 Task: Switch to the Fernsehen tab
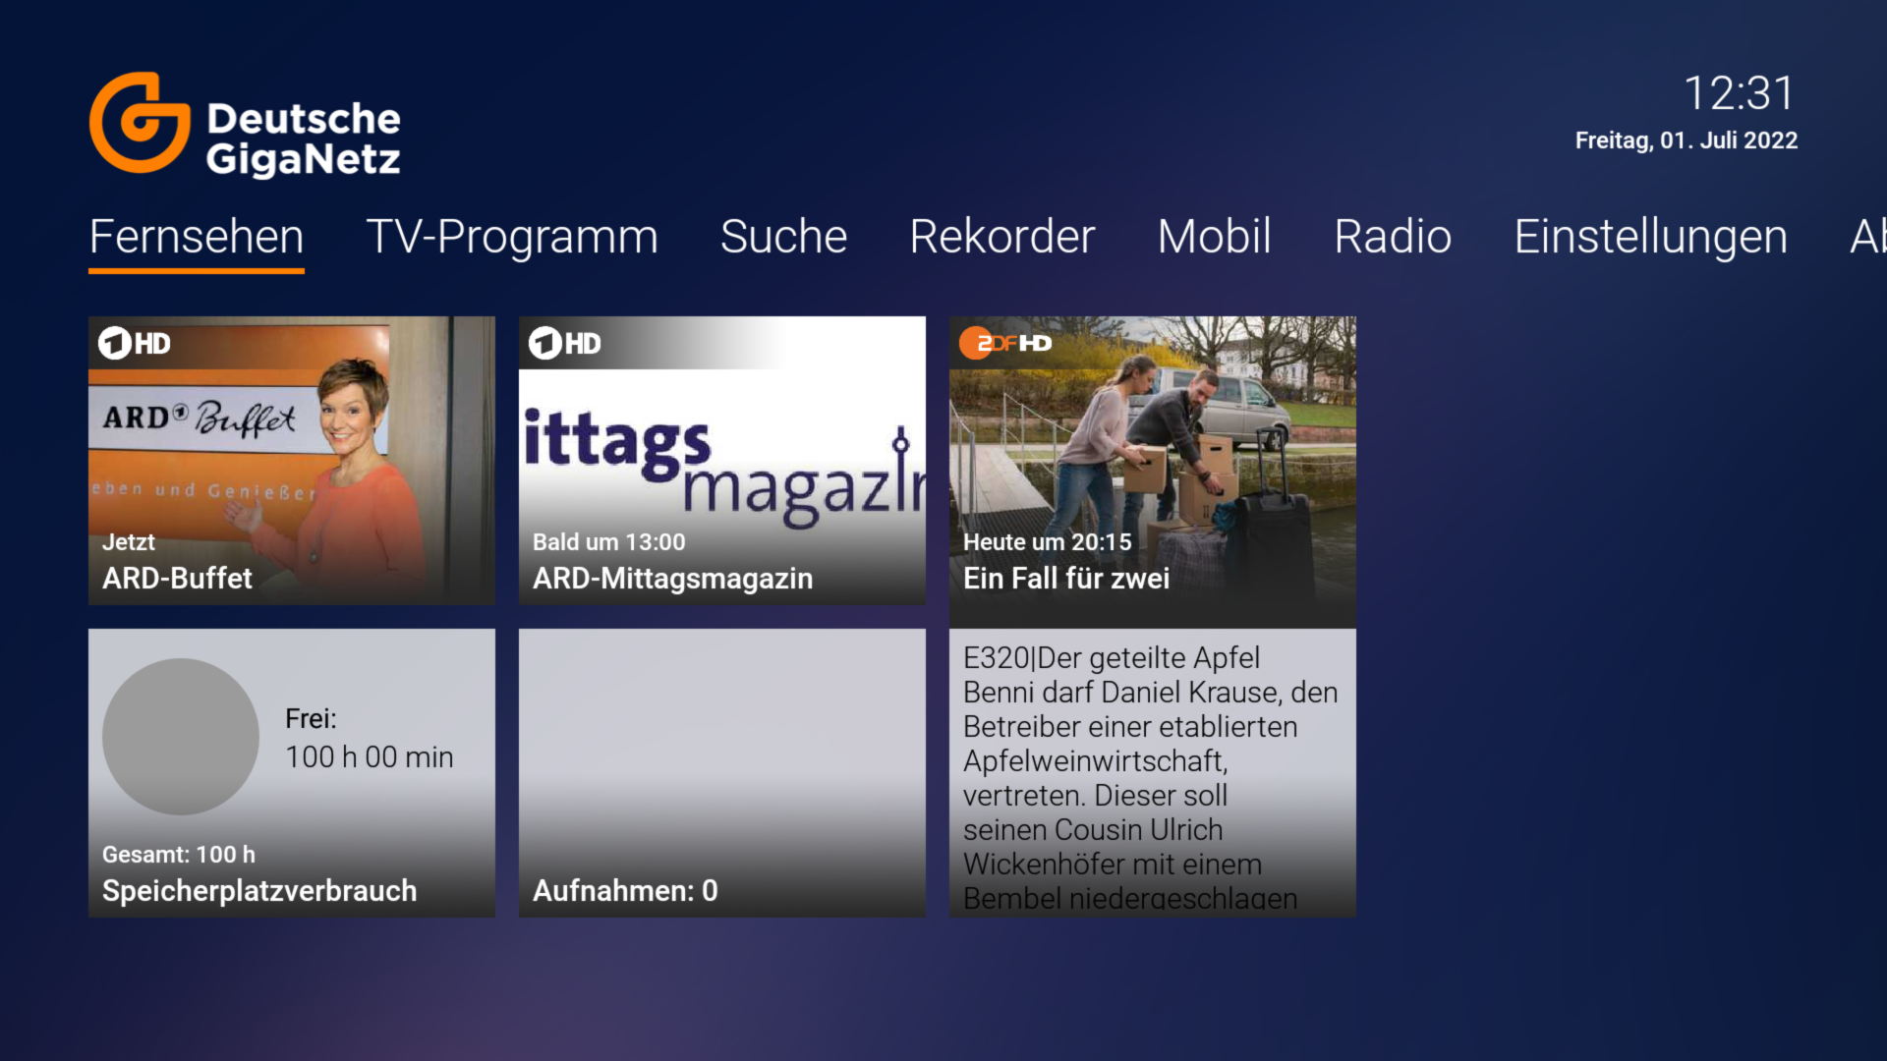coord(195,236)
